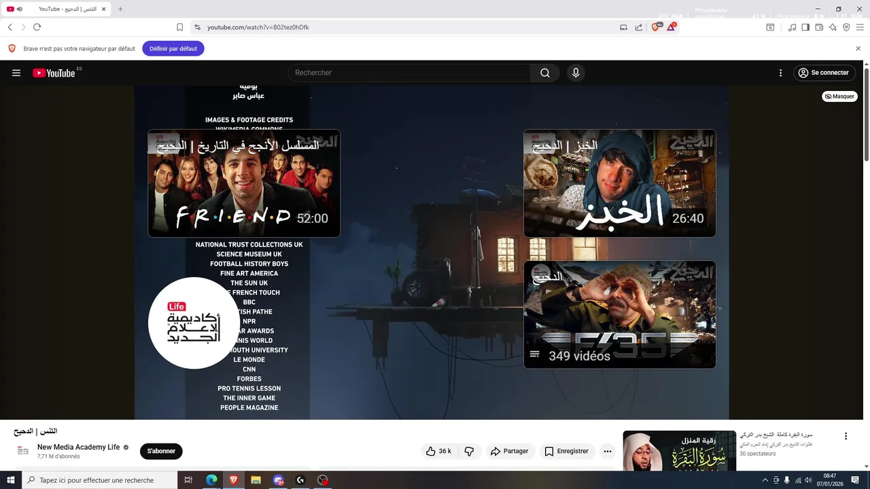Open New Media Academy Life channel name

click(78, 447)
